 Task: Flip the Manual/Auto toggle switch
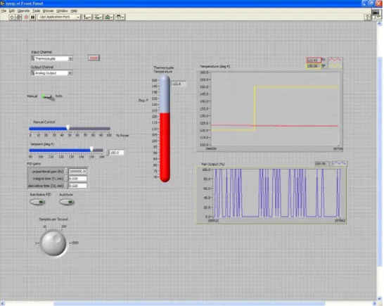pyautogui.click(x=47, y=96)
